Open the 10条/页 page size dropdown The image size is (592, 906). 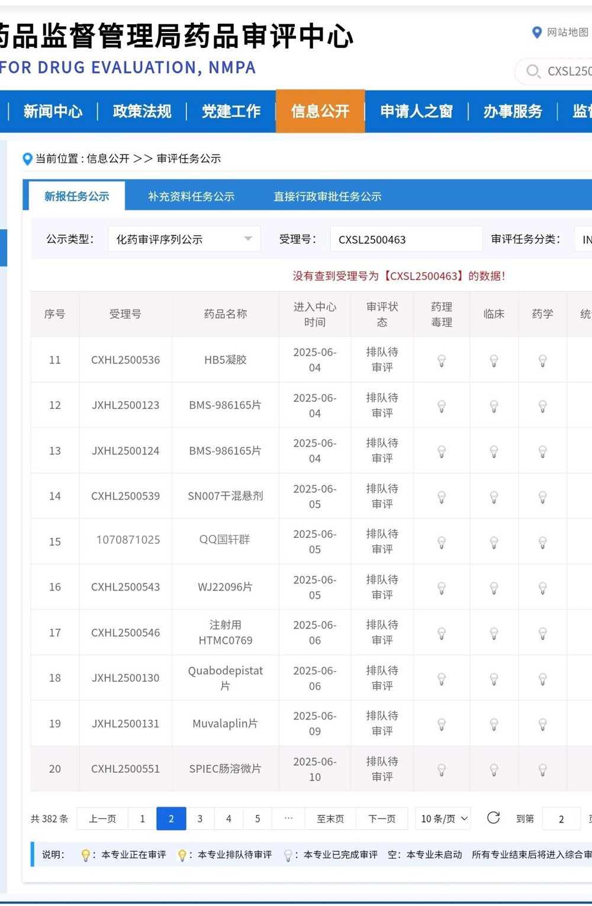coord(443,818)
